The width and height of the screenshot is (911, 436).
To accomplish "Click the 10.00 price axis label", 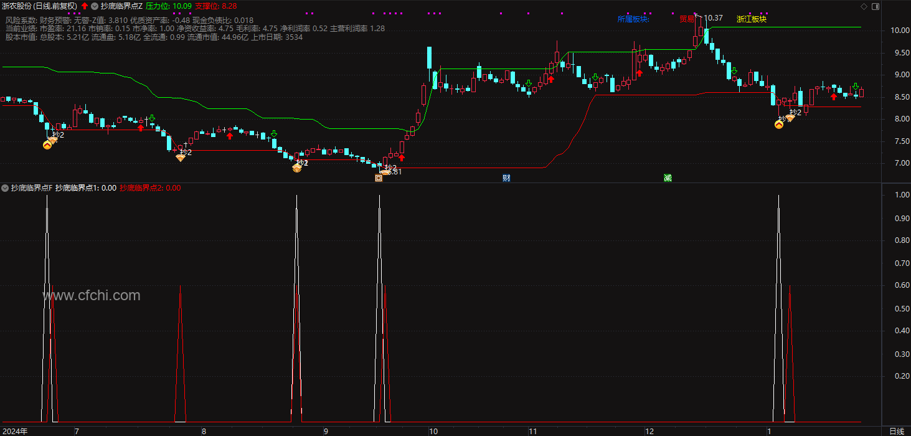I will (900, 30).
